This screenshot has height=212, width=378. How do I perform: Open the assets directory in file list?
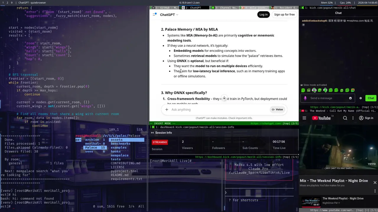coord(126,140)
